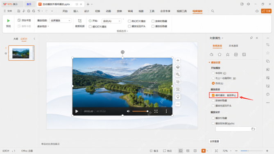Open the Video Tools ribbon tab
The width and height of the screenshot is (274, 154).
tap(182, 11)
